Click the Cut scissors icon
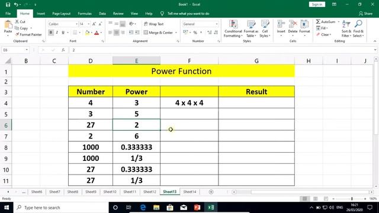This screenshot has height=213, width=379. coord(17,22)
